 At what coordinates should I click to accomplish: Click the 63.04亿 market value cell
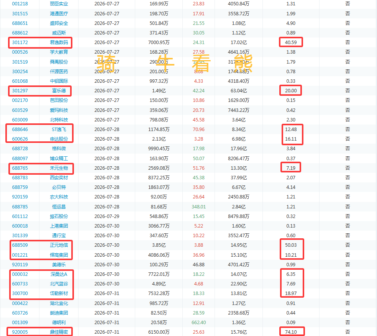pos(239,91)
